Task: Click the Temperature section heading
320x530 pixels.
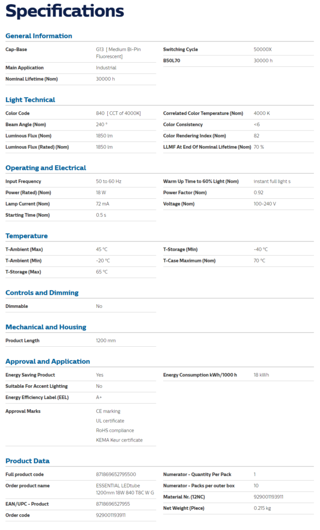Action: tap(26, 236)
